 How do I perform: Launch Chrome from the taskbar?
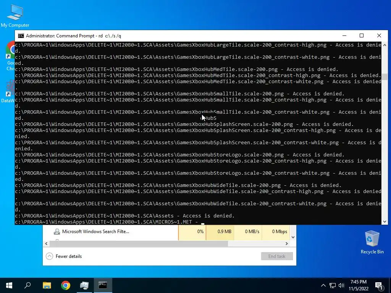66,285
